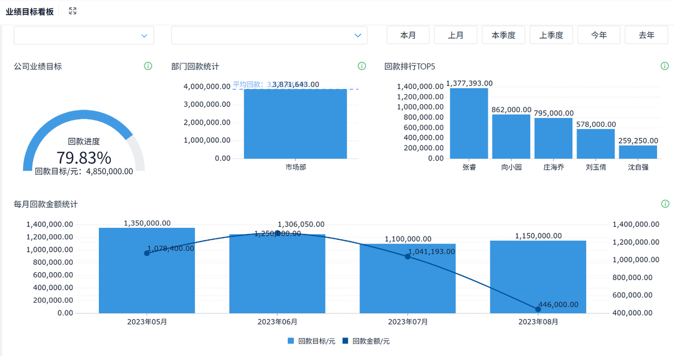The height and width of the screenshot is (356, 674).
Task: Click the 1,377,393.00 value label
Action: click(x=469, y=83)
